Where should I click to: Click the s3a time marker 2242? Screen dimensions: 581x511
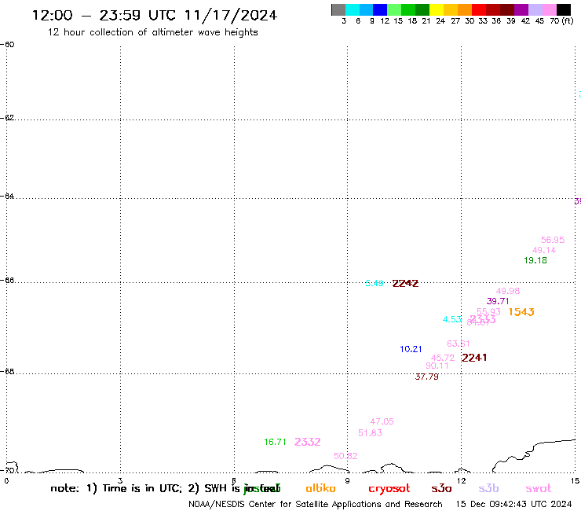[405, 284]
